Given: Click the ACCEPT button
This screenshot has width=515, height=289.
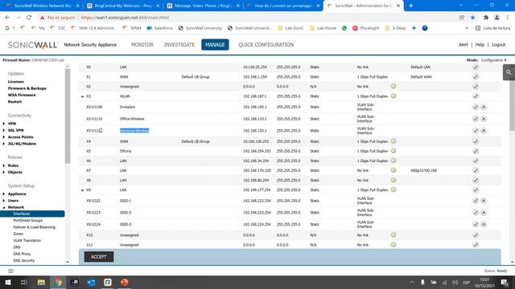Looking at the screenshot, I should point(99,257).
